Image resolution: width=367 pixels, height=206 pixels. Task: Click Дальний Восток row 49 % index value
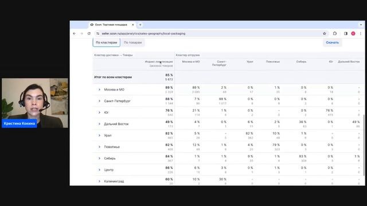[169, 122]
